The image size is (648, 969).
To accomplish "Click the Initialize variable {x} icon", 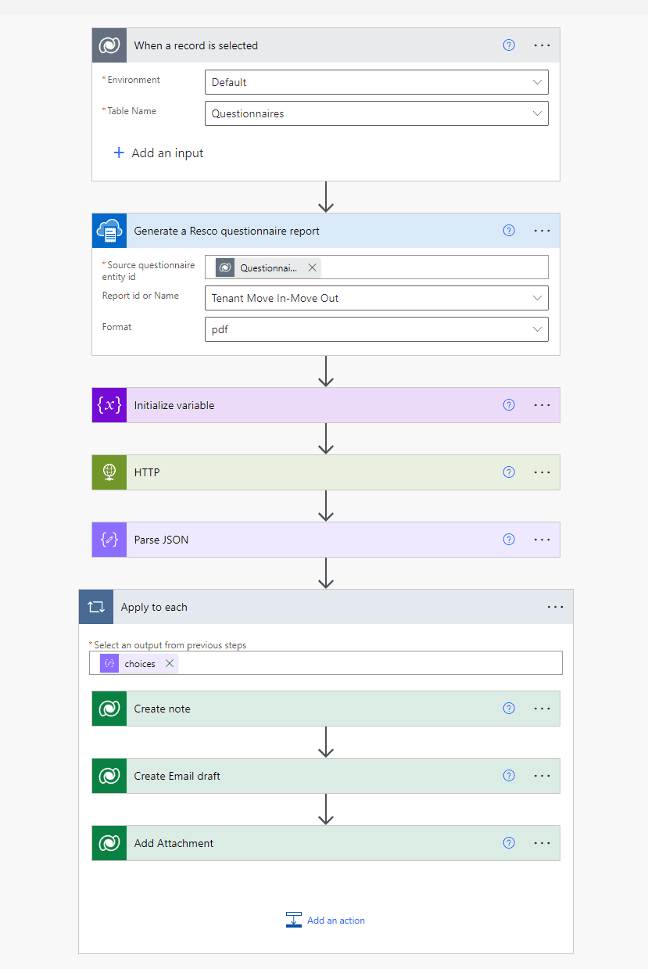I will pyautogui.click(x=109, y=404).
